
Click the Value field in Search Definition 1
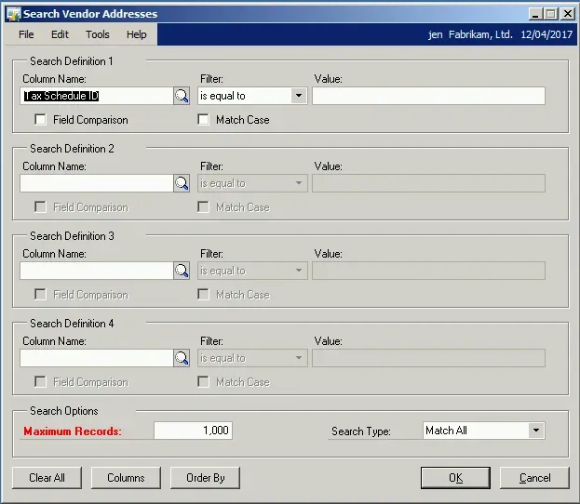click(x=428, y=96)
